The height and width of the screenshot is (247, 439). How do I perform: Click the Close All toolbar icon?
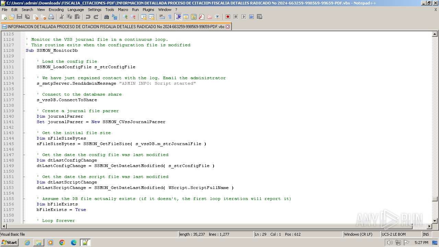(x=43, y=17)
